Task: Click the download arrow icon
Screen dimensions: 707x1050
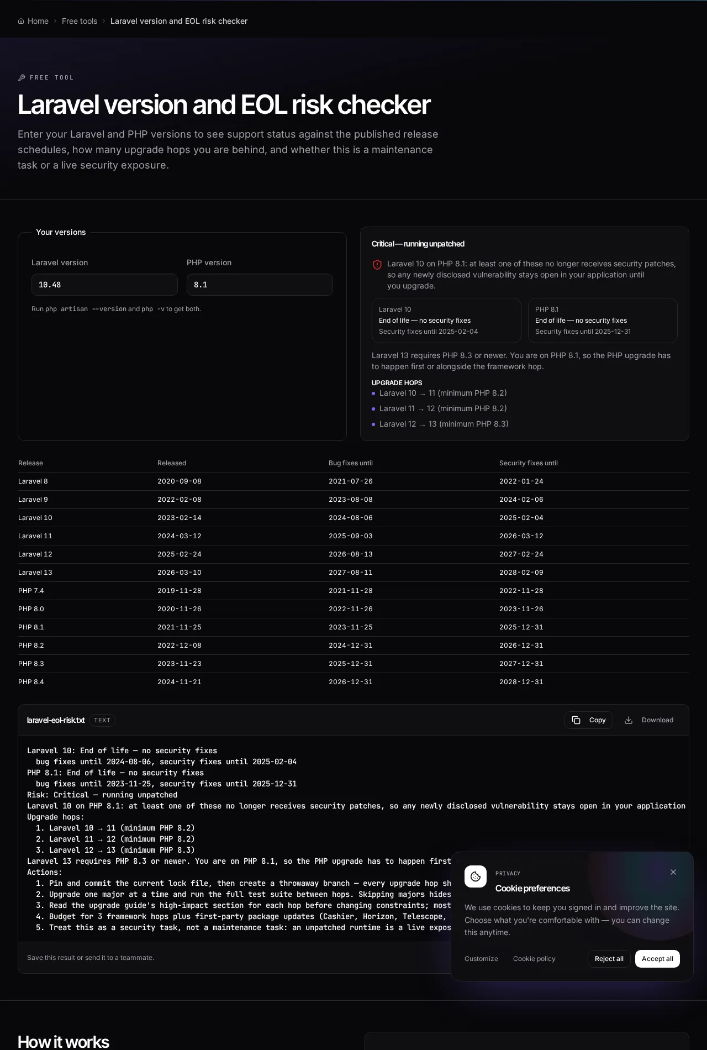Action: (629, 720)
